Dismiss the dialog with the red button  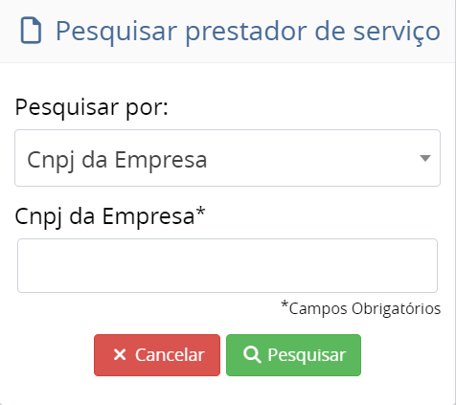157,355
